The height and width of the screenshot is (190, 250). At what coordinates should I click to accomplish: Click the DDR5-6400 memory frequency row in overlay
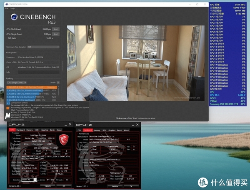pos(227,7)
